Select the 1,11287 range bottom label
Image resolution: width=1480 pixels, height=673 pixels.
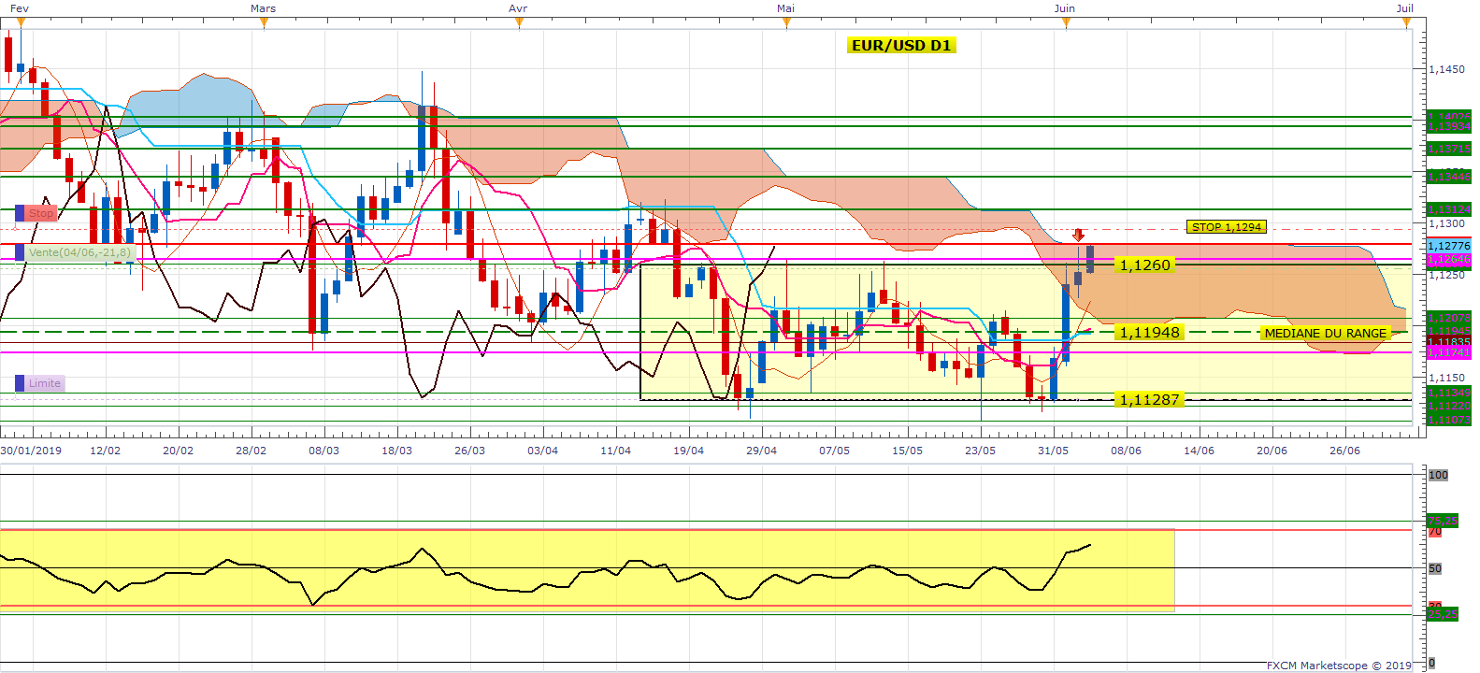[1150, 400]
